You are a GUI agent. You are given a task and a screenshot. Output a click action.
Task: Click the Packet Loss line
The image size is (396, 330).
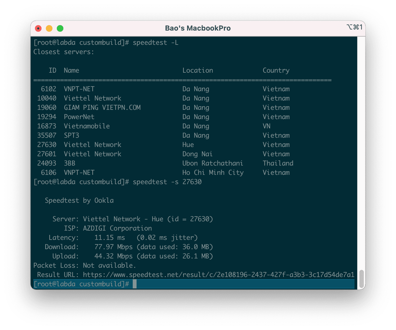(x=85, y=265)
